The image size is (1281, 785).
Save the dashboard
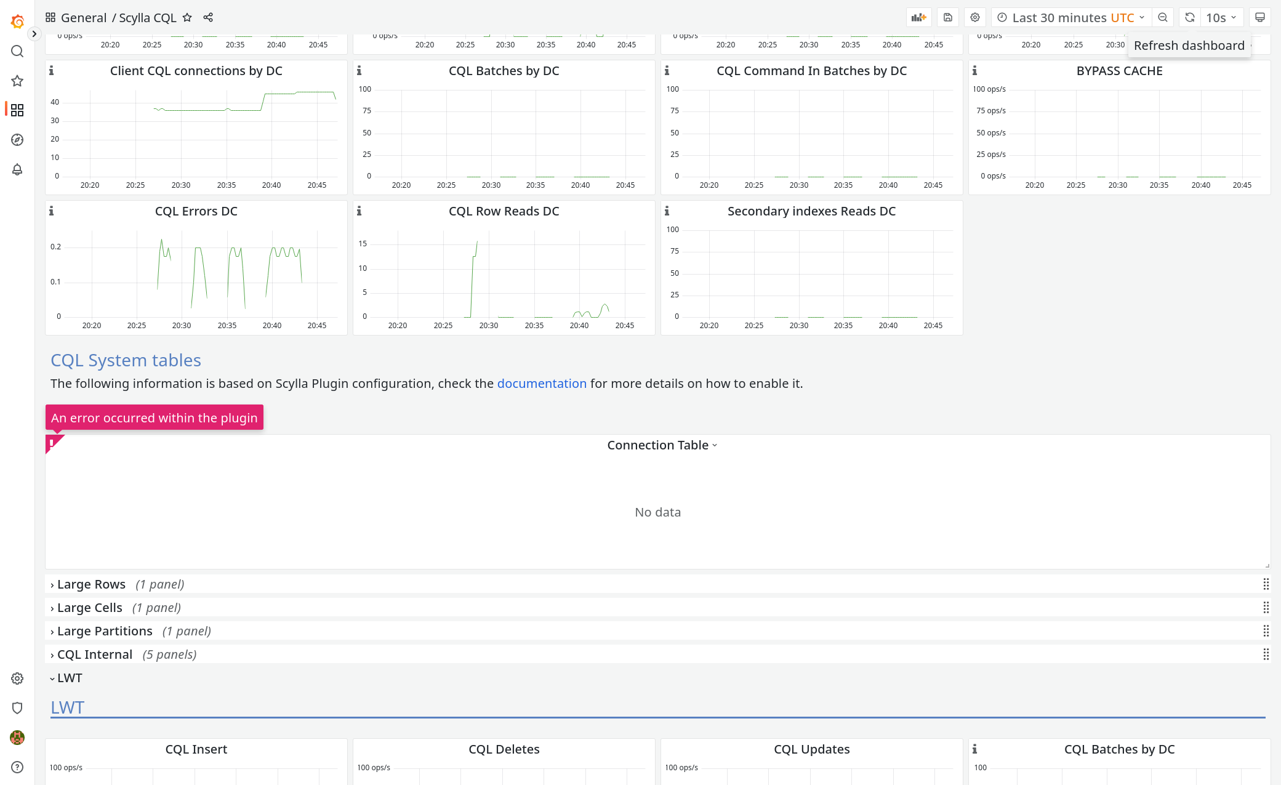click(948, 18)
